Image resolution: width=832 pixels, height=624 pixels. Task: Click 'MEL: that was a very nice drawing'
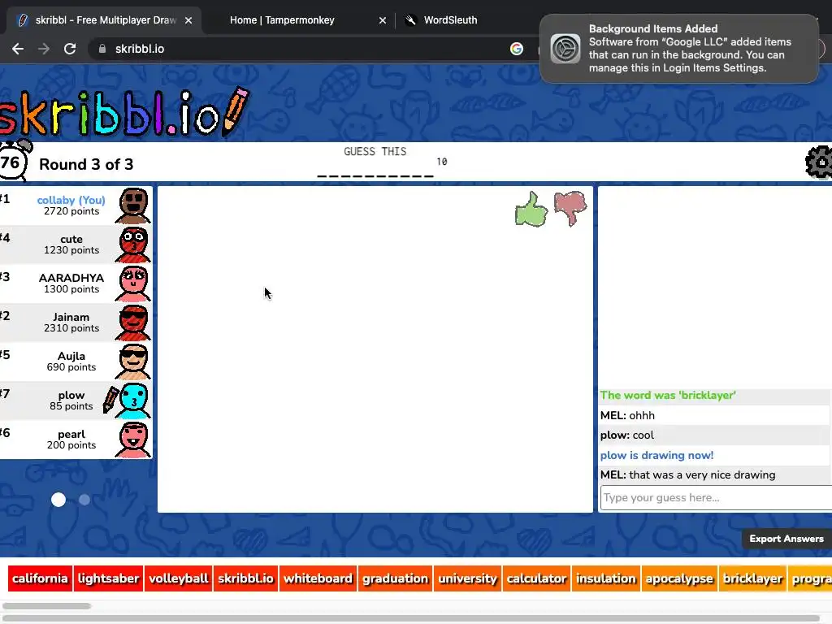(687, 474)
